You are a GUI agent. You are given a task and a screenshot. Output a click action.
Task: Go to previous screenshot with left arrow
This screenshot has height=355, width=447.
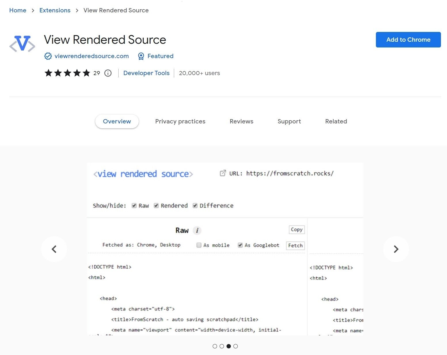tap(54, 249)
